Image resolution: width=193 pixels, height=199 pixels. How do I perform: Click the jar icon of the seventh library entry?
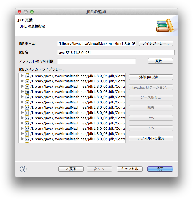(27, 107)
